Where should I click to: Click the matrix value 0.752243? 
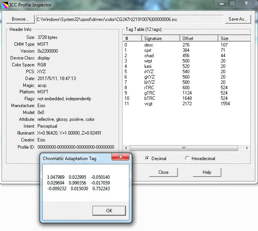click(x=101, y=189)
